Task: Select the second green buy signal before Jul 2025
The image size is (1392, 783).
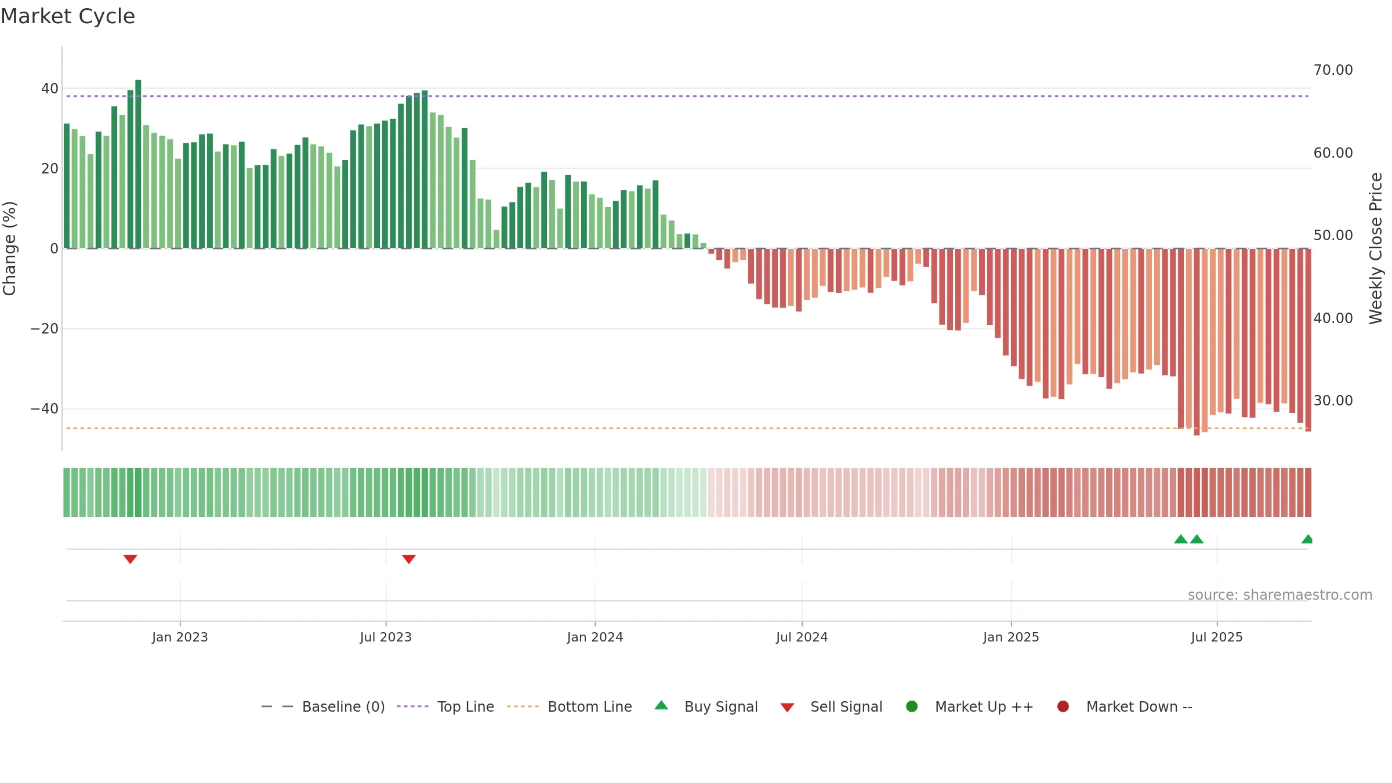Action: coord(1197,539)
